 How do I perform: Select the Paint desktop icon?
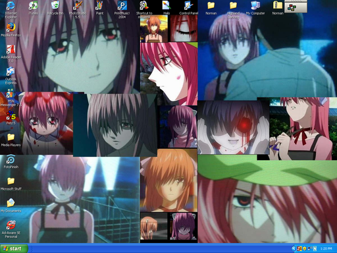pyautogui.click(x=99, y=8)
